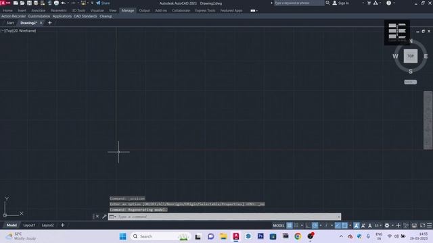The width and height of the screenshot is (433, 243).
Task: Toggle ortho mode in status bar
Action: (x=308, y=225)
